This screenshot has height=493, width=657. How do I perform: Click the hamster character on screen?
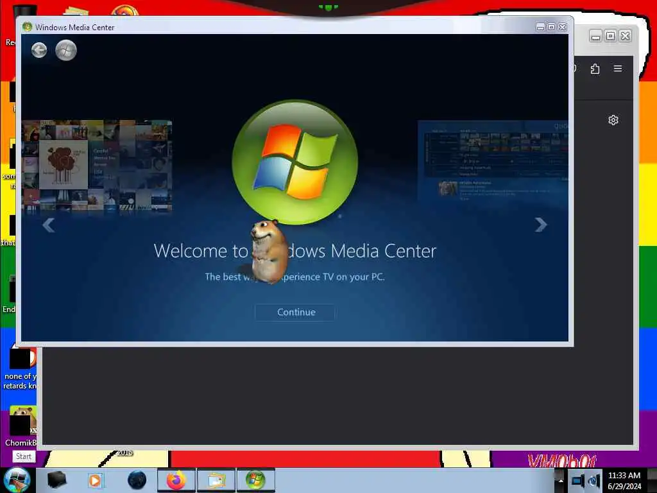269,252
